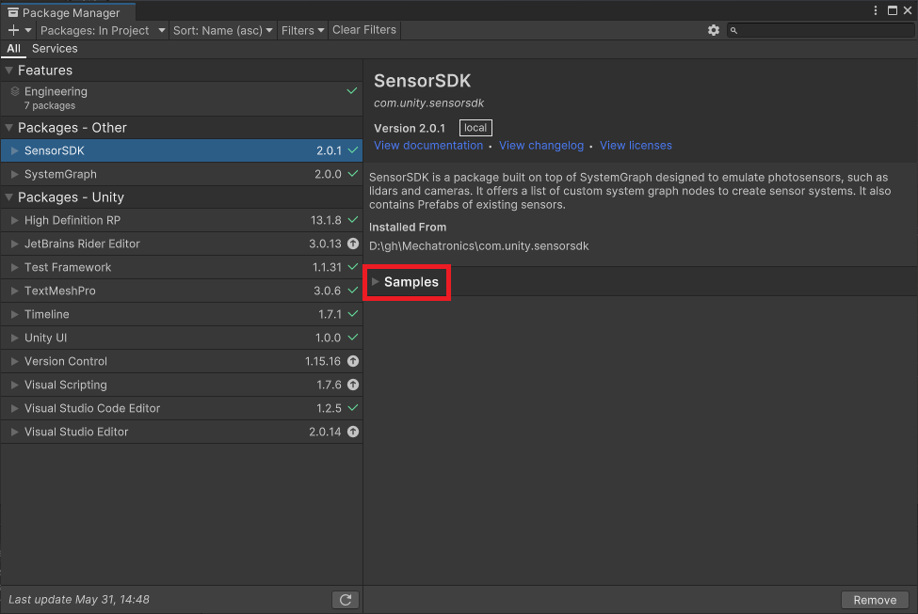Open the View documentation link
Viewport: 918px width, 614px height.
coord(428,146)
